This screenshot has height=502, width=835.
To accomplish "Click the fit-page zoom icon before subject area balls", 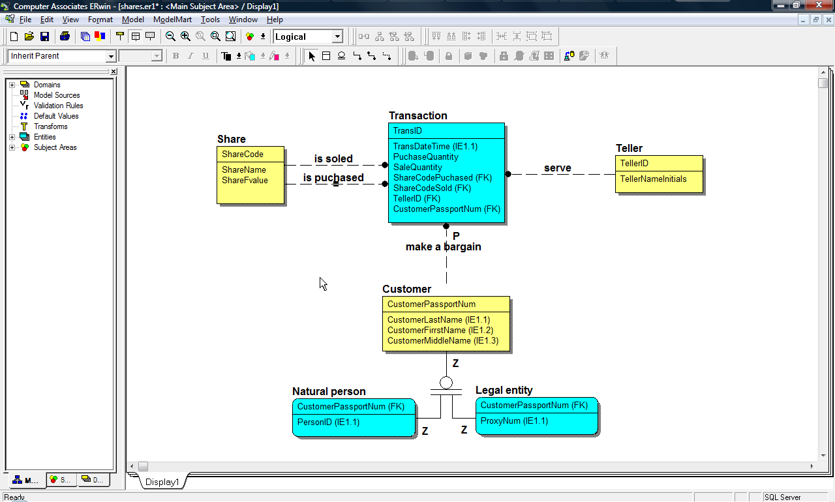I will (x=230, y=37).
